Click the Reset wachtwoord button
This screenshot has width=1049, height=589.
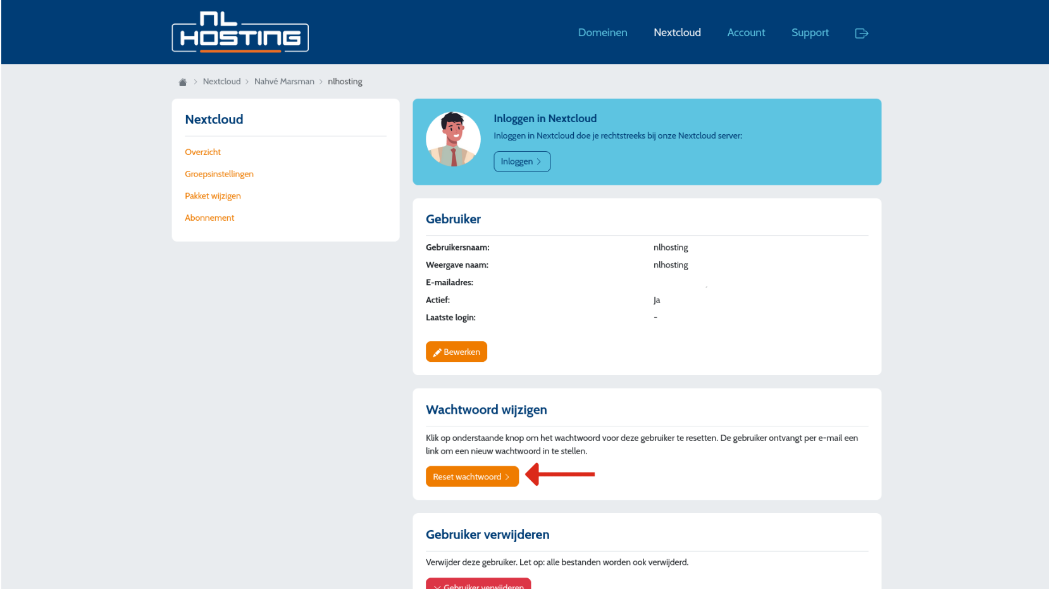tap(472, 476)
